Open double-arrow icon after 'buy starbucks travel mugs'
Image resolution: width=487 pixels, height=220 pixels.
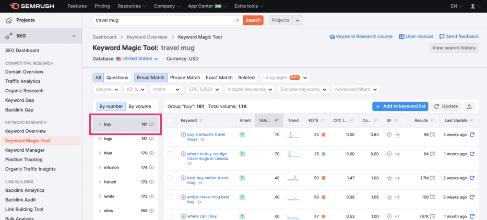pyautogui.click(x=203, y=140)
